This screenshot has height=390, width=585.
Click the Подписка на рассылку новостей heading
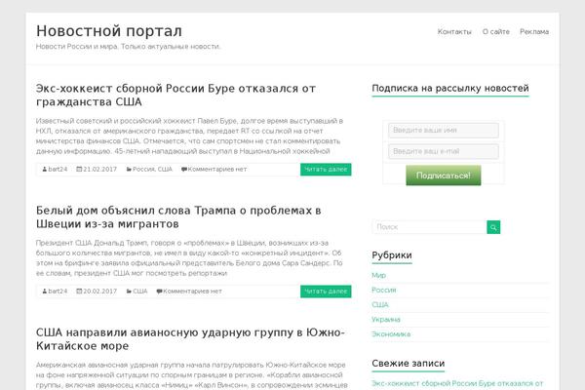(450, 89)
